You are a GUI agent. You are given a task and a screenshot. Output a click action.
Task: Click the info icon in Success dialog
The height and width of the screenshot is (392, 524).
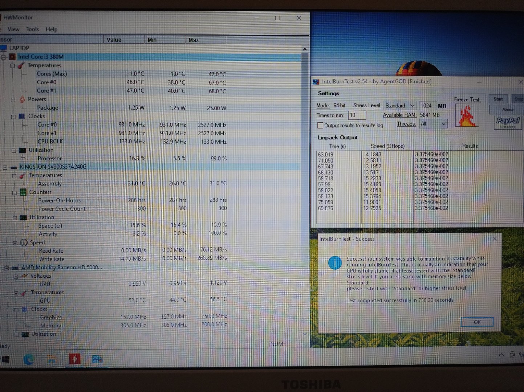tap(335, 262)
